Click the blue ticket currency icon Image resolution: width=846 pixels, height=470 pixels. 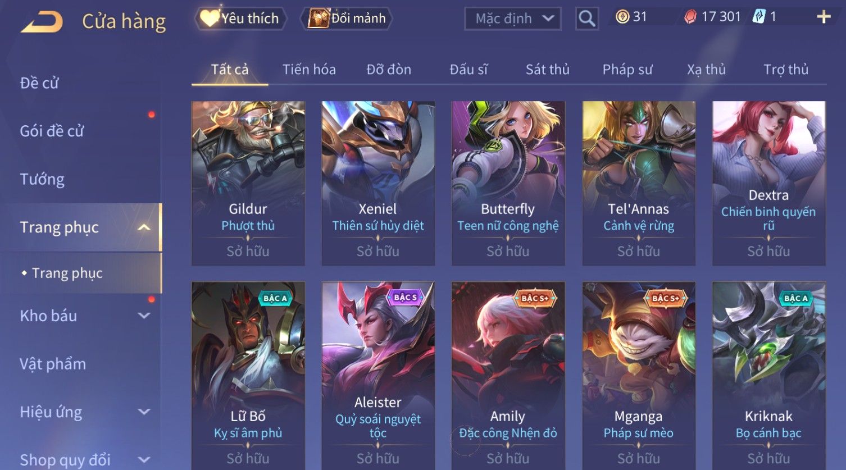coord(758,17)
